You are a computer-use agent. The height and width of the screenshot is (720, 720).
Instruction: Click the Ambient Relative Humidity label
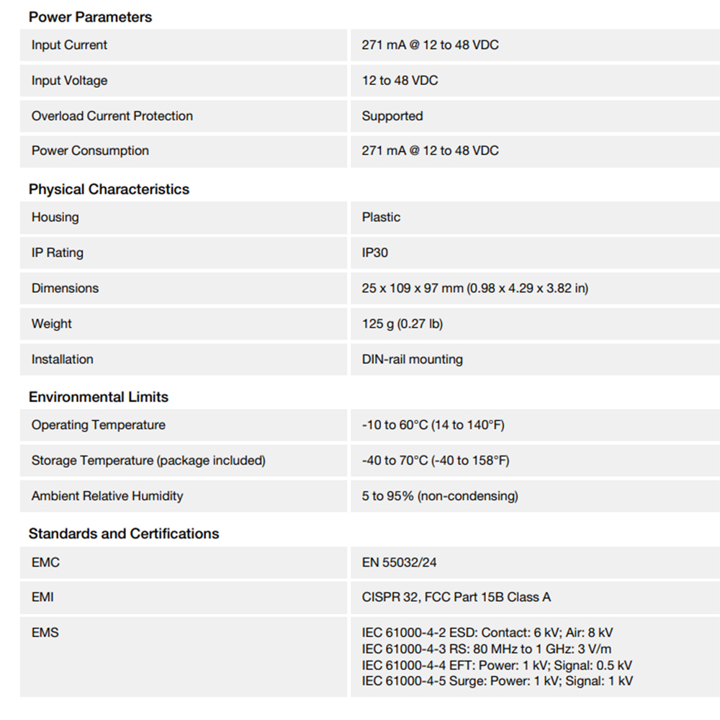(107, 496)
